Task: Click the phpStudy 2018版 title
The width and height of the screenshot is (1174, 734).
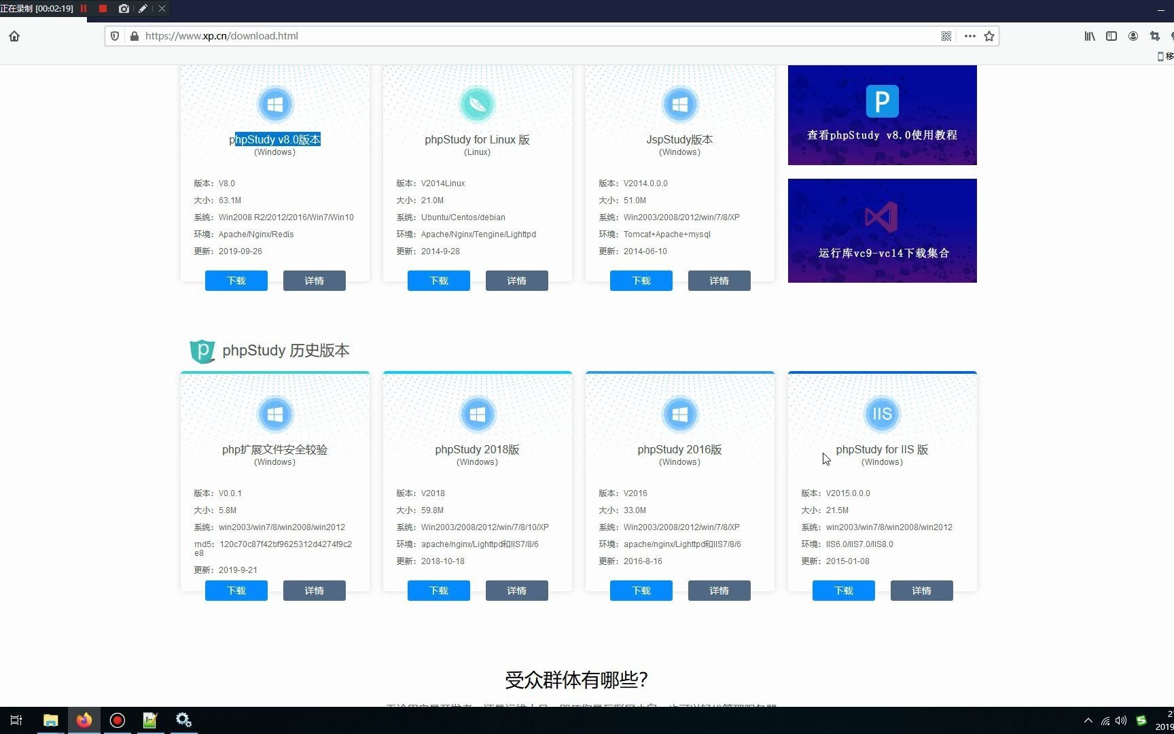Action: point(478,449)
